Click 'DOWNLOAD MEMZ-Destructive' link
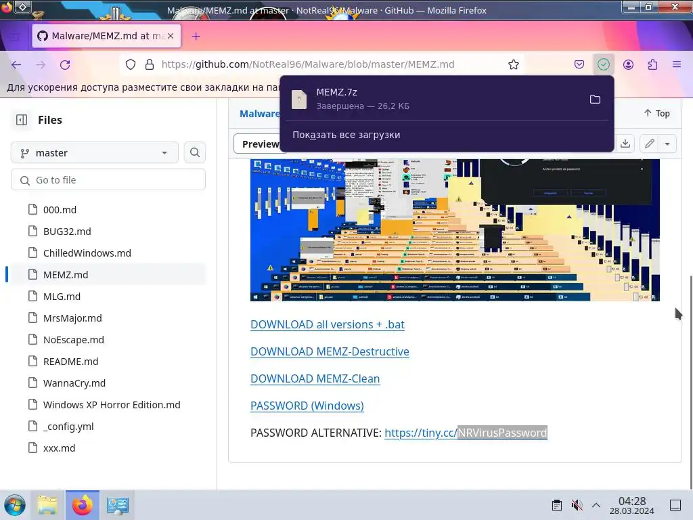 pyautogui.click(x=330, y=351)
